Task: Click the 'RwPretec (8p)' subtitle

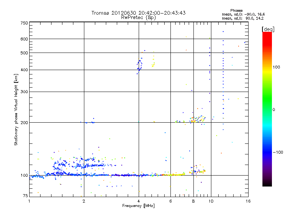Action: point(138,18)
